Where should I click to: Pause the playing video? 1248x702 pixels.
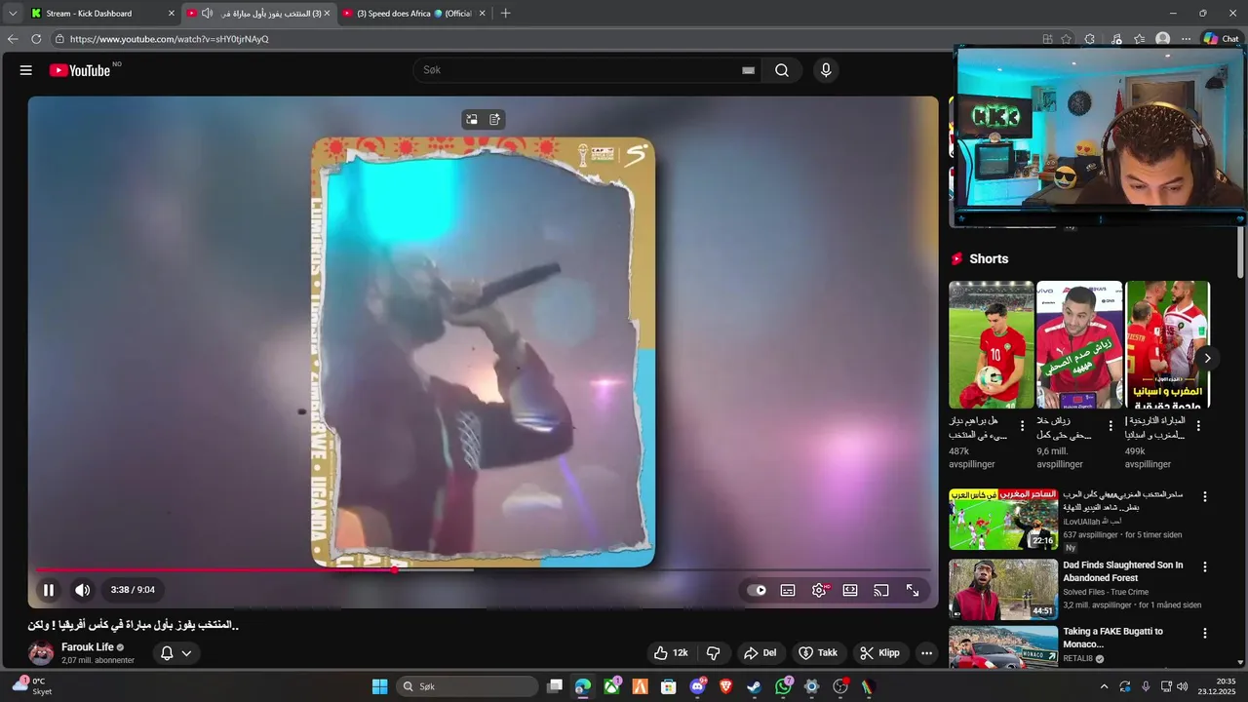pyautogui.click(x=49, y=590)
